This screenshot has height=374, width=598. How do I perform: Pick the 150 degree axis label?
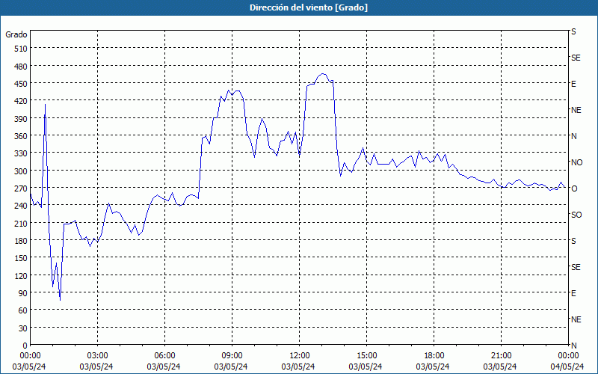pos(22,258)
